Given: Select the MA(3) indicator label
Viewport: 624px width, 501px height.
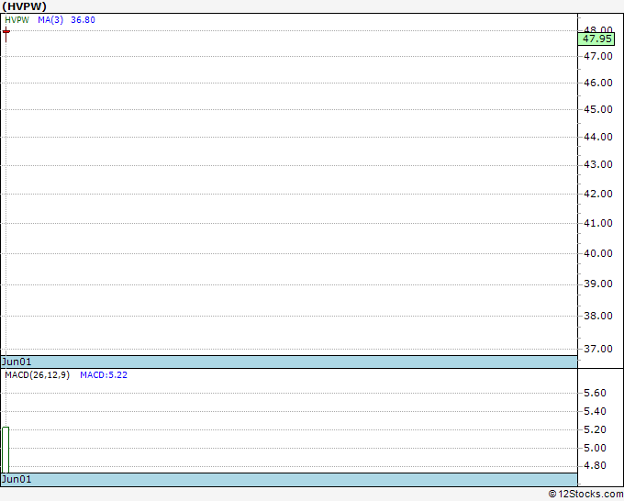Looking at the screenshot, I should pos(50,20).
